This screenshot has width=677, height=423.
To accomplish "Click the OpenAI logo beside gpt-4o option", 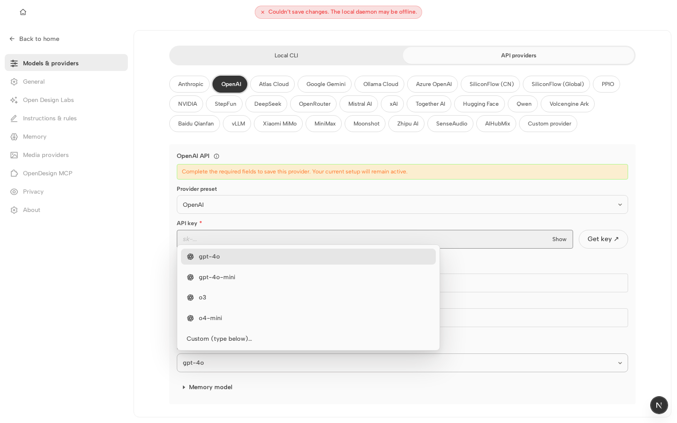I will [190, 257].
